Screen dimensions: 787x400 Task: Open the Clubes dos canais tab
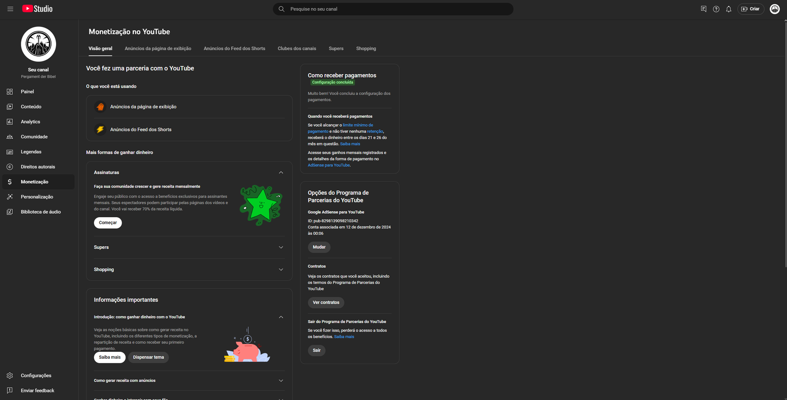(x=297, y=49)
